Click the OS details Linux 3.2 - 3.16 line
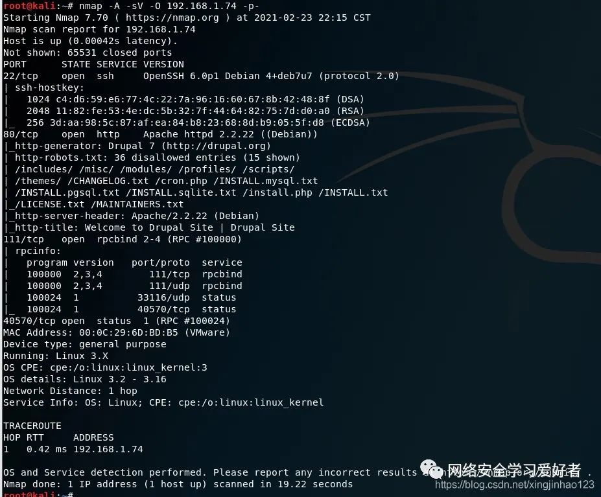This screenshot has width=601, height=497. click(85, 379)
